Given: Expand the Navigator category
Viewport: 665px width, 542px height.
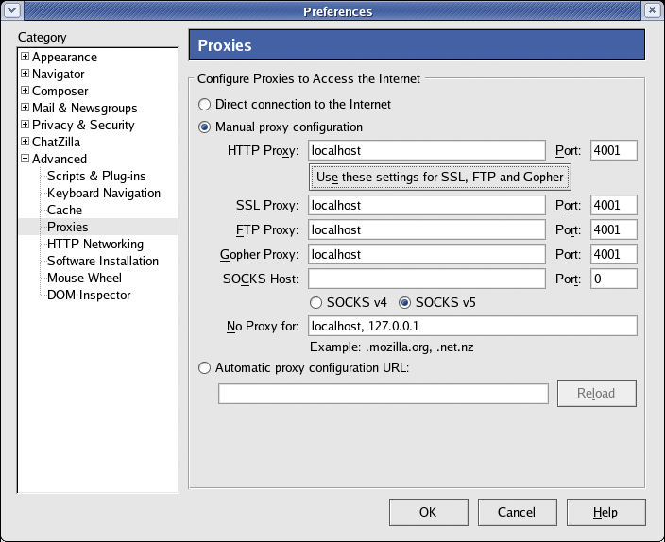Looking at the screenshot, I should point(25,74).
